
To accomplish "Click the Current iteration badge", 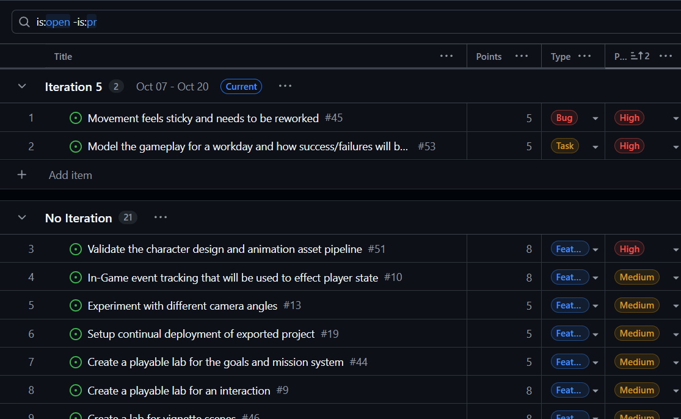I will 241,86.
